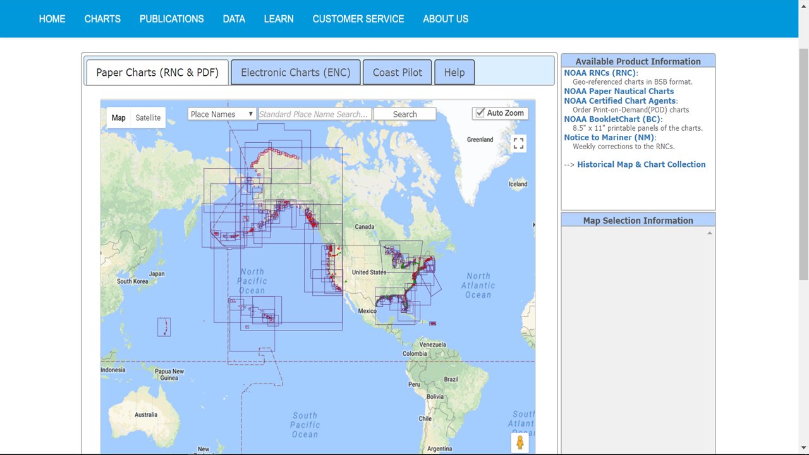Click the Bolivia label on the map
This screenshot has width=809, height=455.
pos(435,396)
